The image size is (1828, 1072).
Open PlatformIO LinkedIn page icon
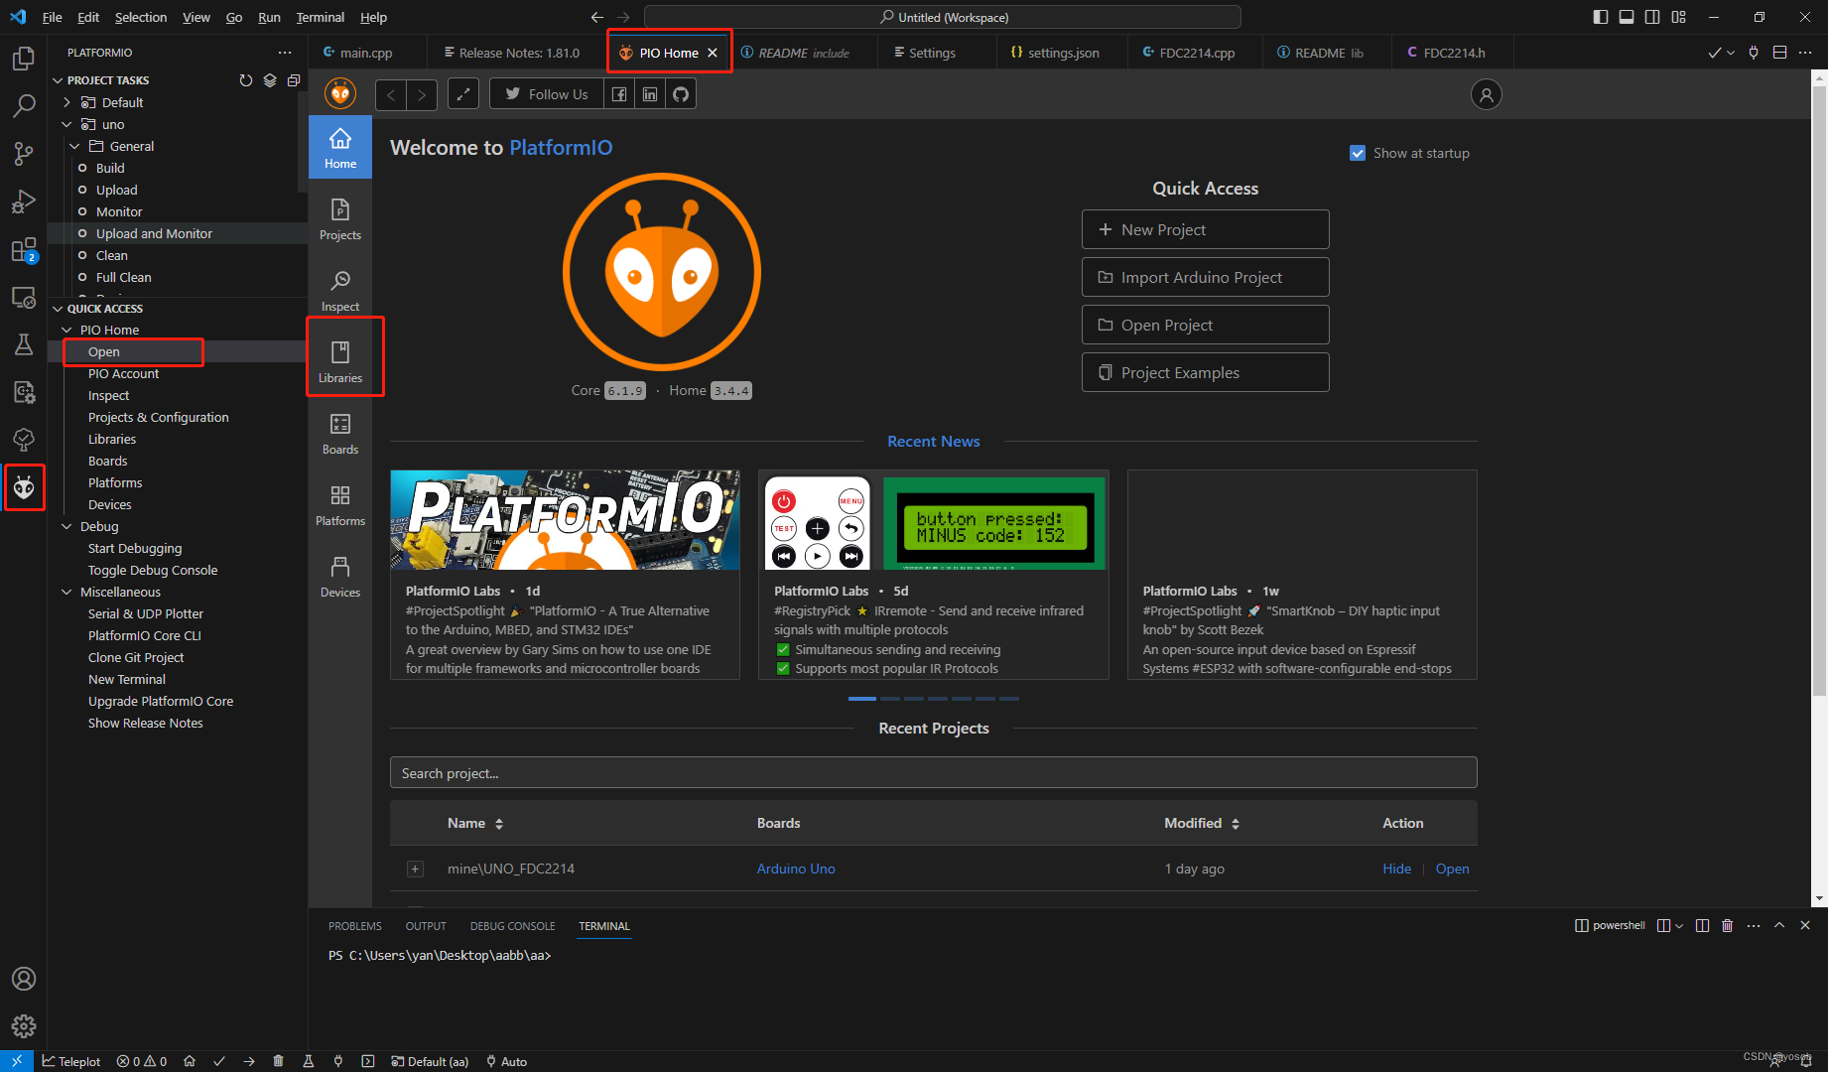pyautogui.click(x=650, y=94)
